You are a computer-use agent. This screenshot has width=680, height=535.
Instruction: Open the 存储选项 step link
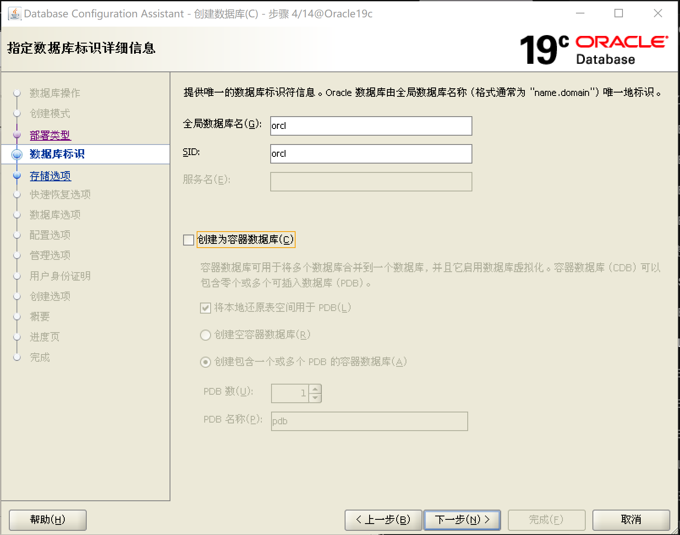50,176
